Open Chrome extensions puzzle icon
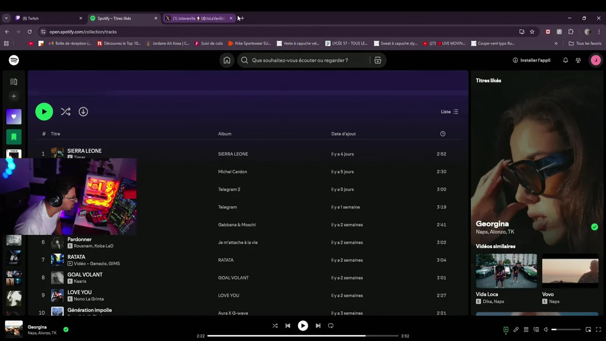 click(571, 32)
